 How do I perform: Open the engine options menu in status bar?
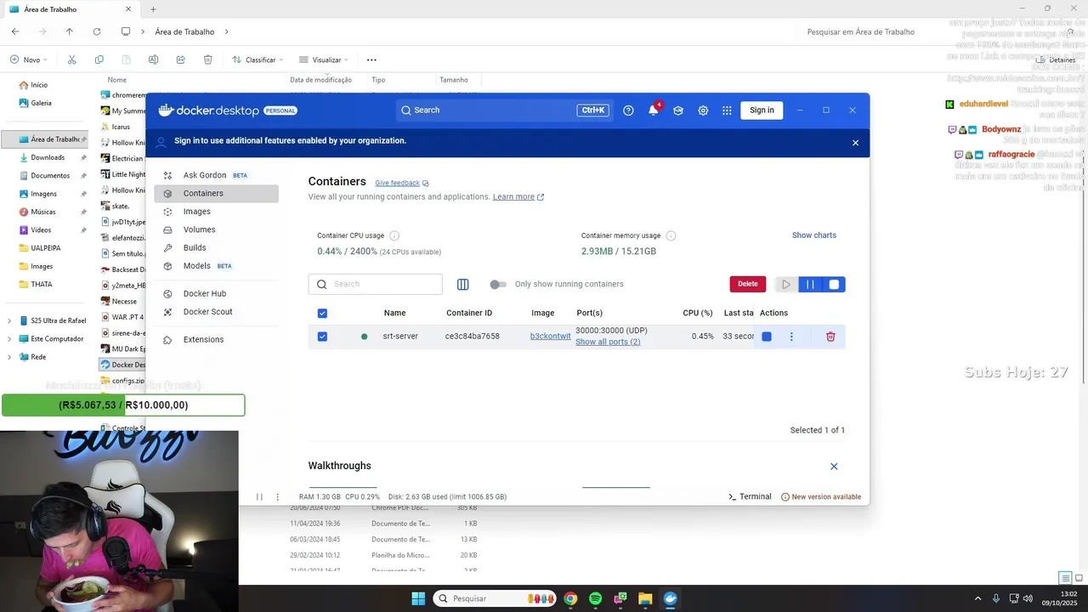coord(277,496)
